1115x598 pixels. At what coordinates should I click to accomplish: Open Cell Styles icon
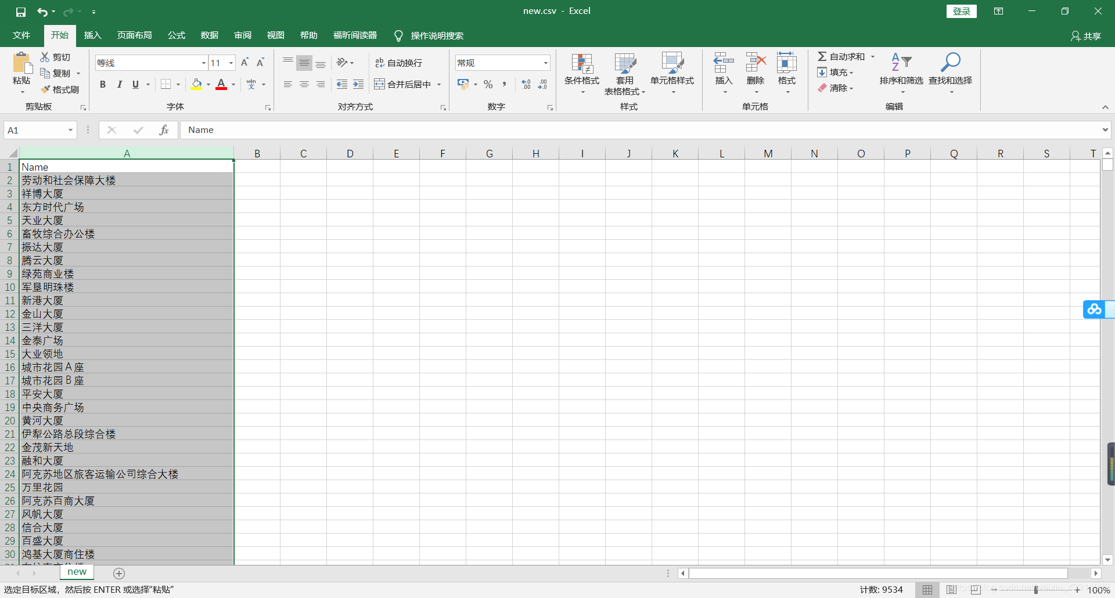[x=672, y=63]
